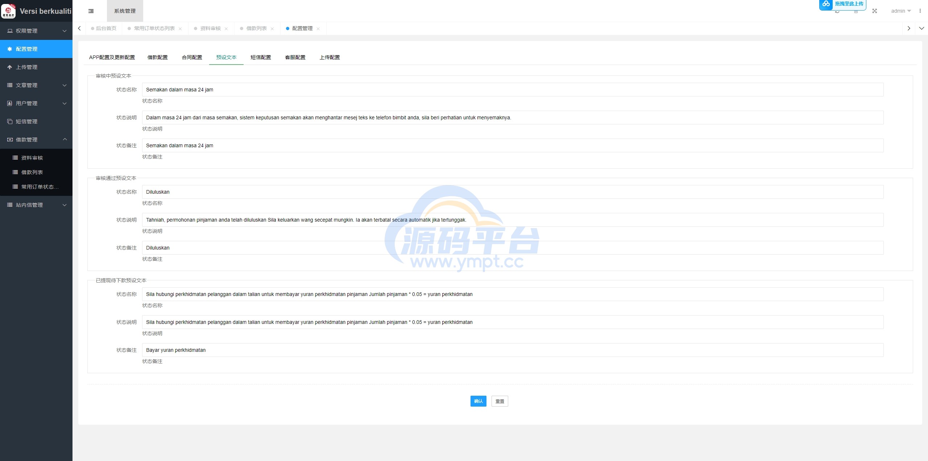Click 审核通过 状态说明 field starting 'Tahniah'
This screenshot has width=928, height=461.
click(513, 220)
